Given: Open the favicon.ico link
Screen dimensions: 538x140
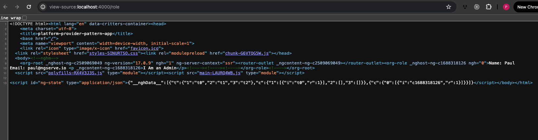Looking at the screenshot, I should pos(144,48).
